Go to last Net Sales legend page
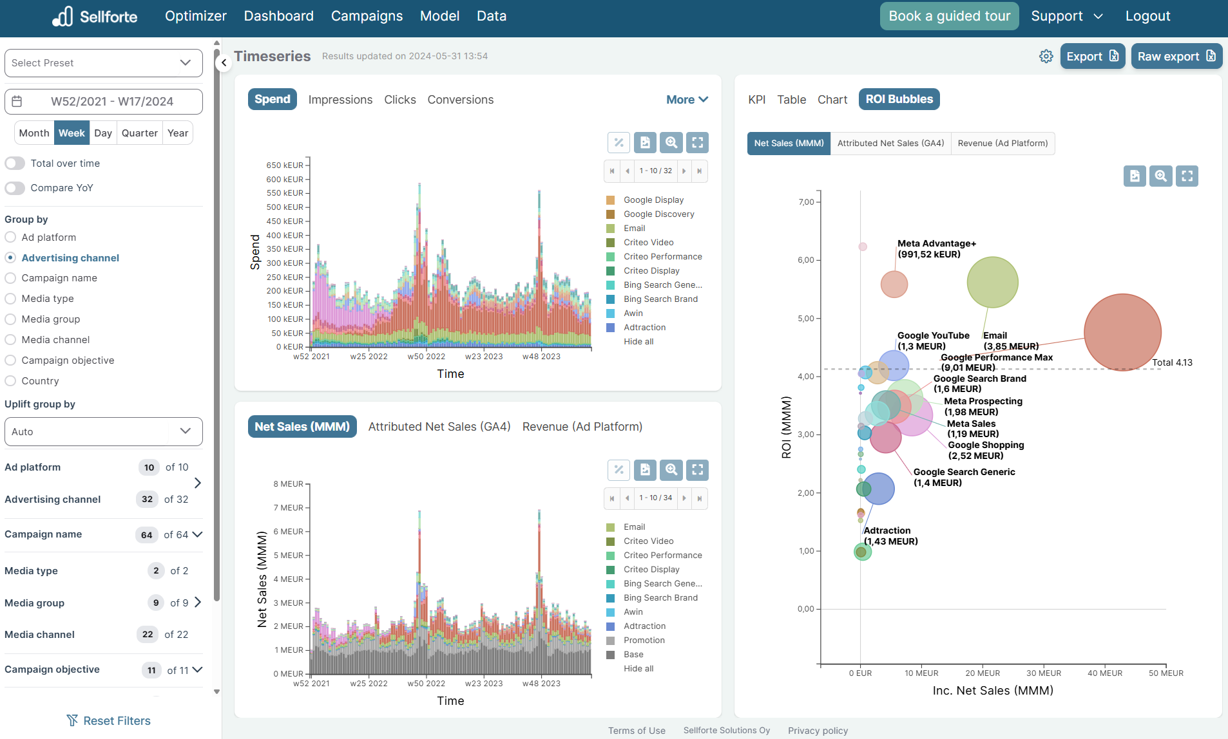The image size is (1228, 739). pos(700,498)
